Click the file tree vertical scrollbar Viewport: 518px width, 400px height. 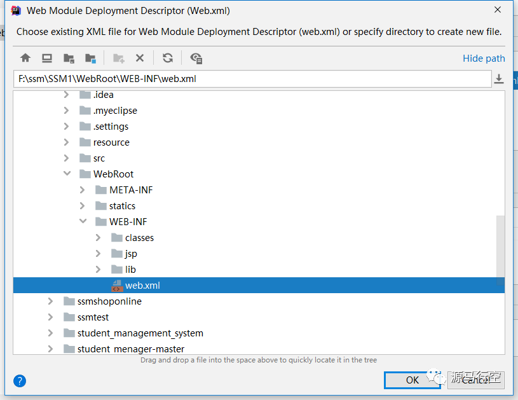pyautogui.click(x=501, y=247)
